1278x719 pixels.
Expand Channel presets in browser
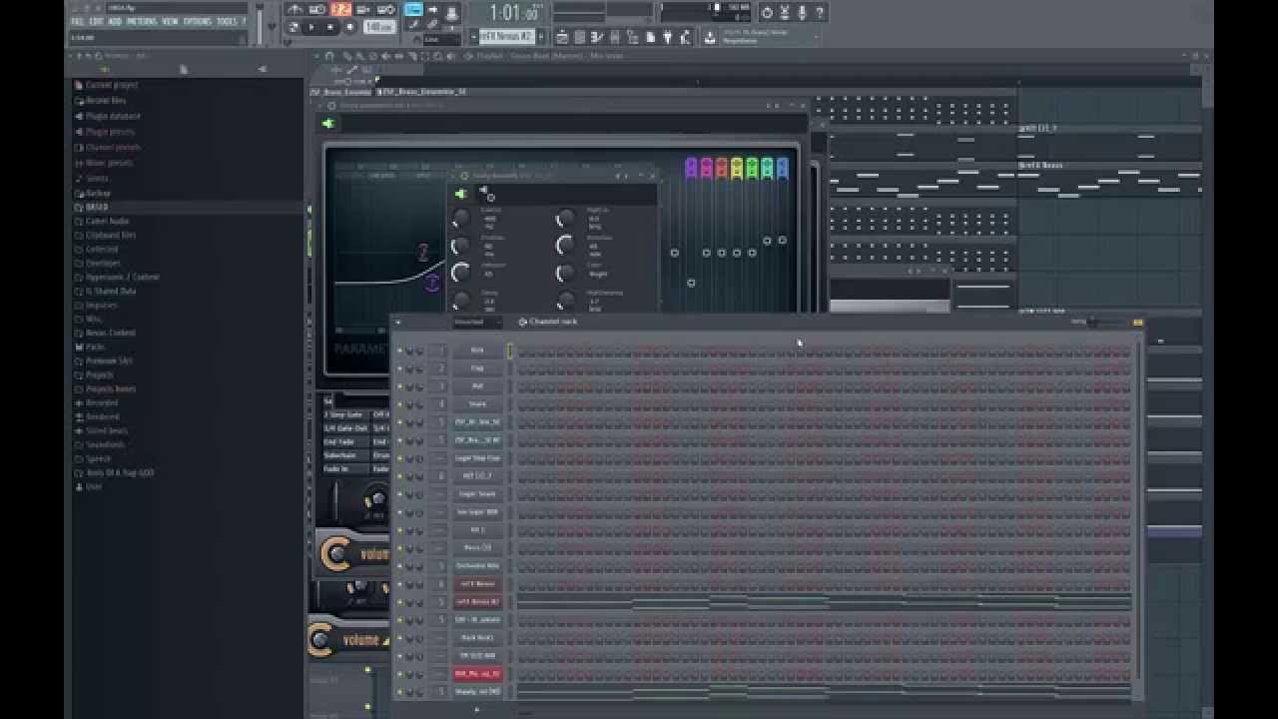pos(113,148)
